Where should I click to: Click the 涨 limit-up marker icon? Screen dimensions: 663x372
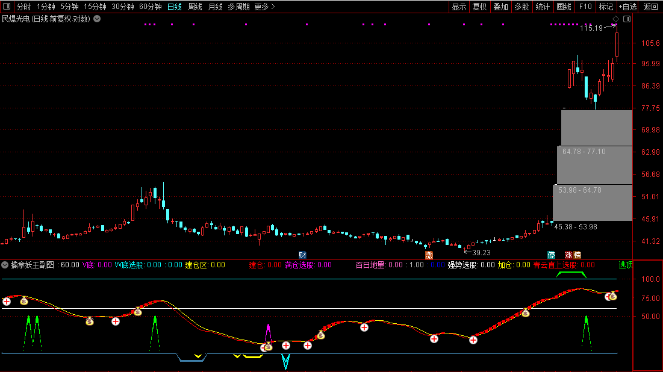tap(568, 255)
